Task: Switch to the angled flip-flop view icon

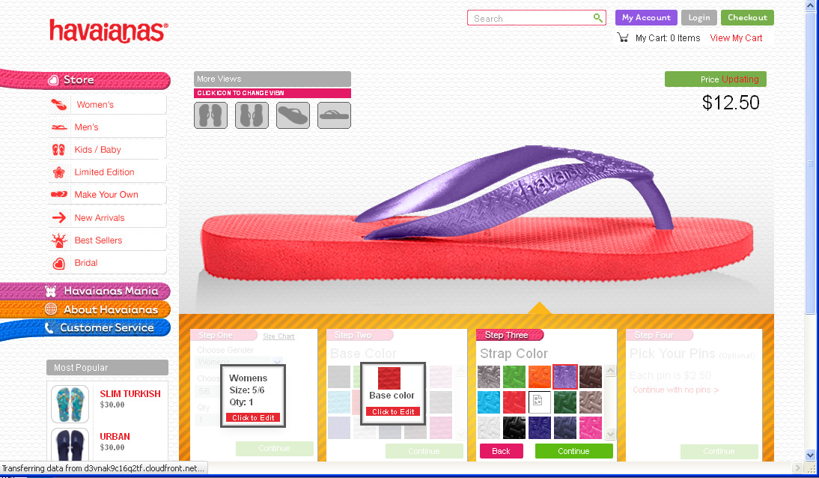Action: pyautogui.click(x=293, y=115)
